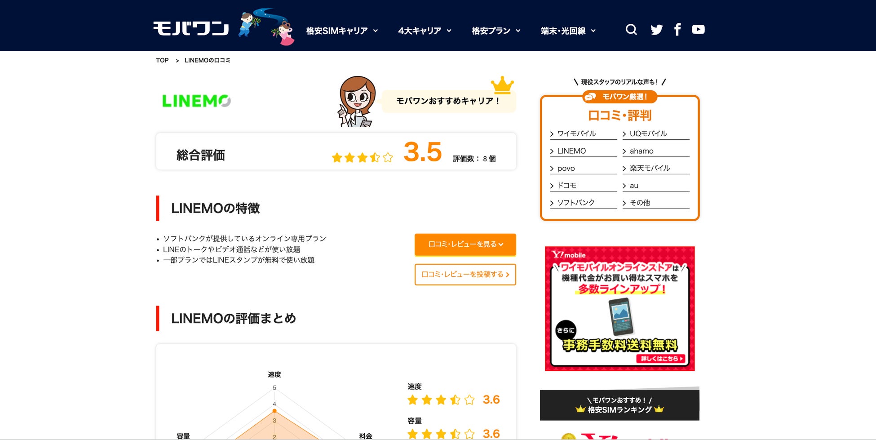
Task: Click 詳しくはこちら on Y!mobile banner
Action: [661, 359]
